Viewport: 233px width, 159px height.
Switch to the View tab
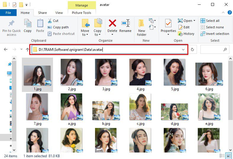pos(59,13)
